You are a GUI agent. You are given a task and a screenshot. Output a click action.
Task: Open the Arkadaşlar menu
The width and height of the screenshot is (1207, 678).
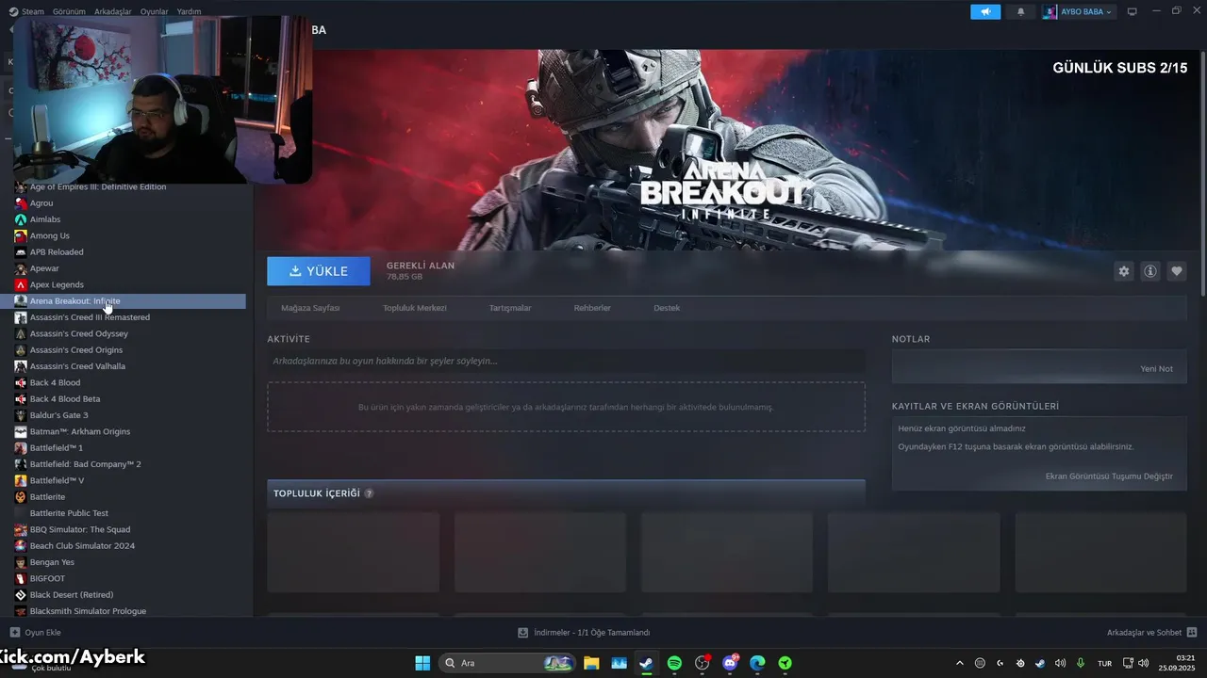pos(113,11)
